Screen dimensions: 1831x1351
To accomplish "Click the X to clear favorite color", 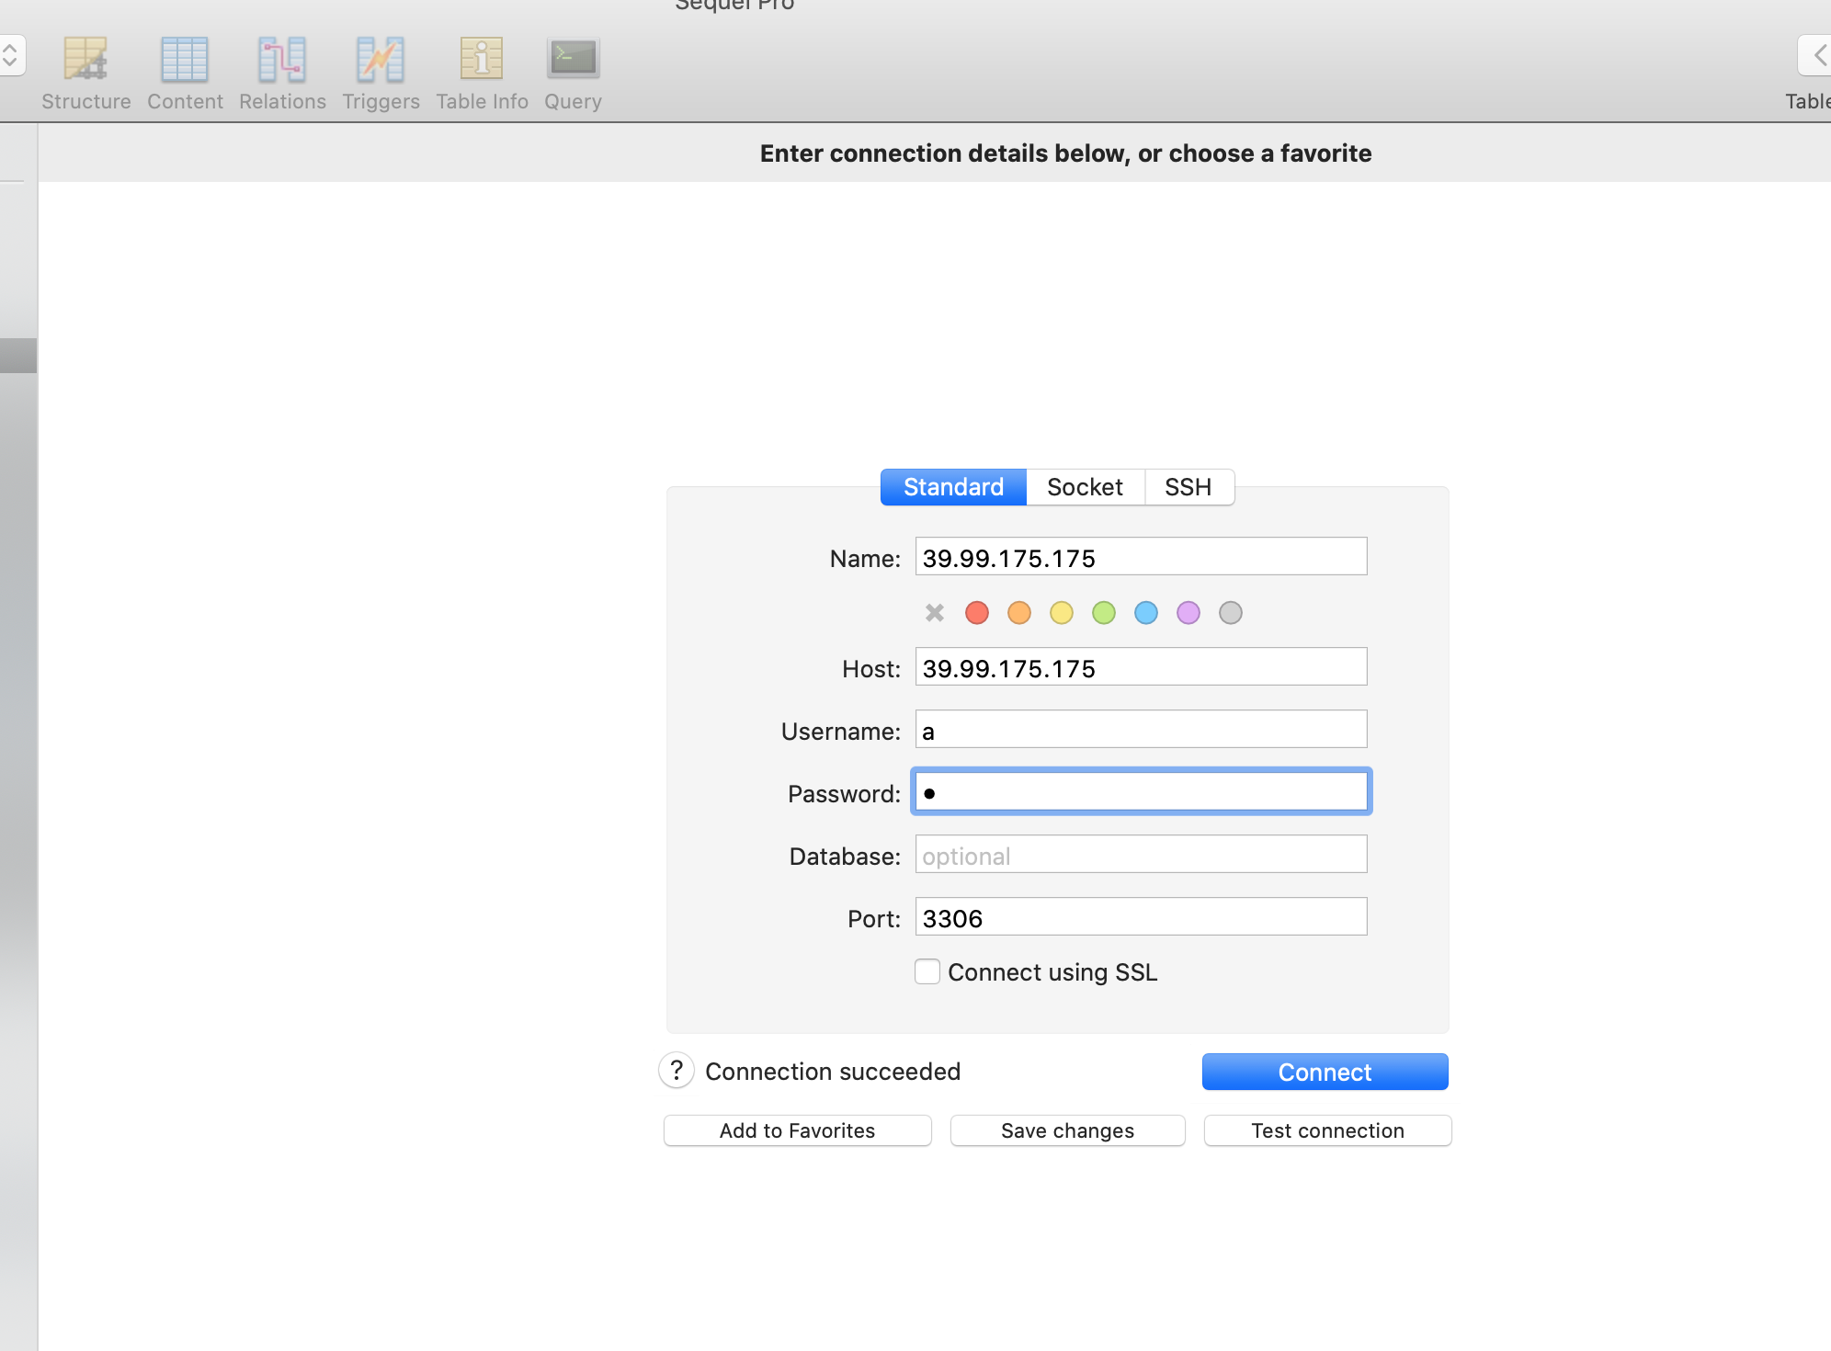I will 935,613.
